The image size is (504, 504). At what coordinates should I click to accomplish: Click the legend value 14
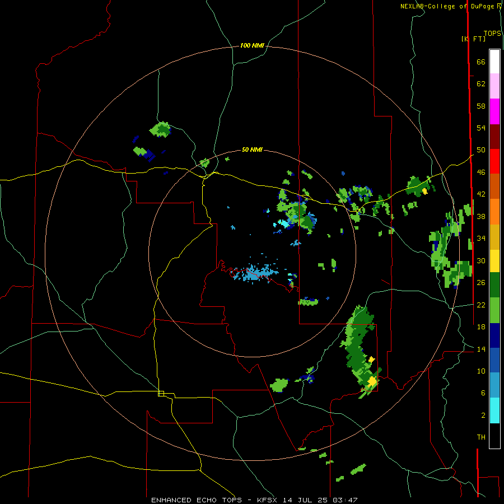coord(481,349)
